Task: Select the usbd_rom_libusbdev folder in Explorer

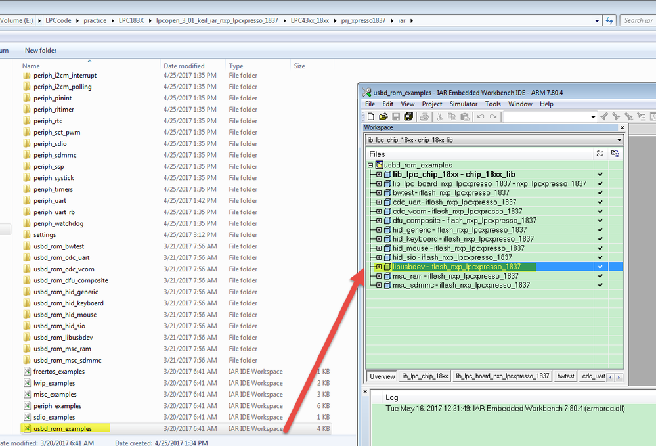Action: [x=63, y=337]
